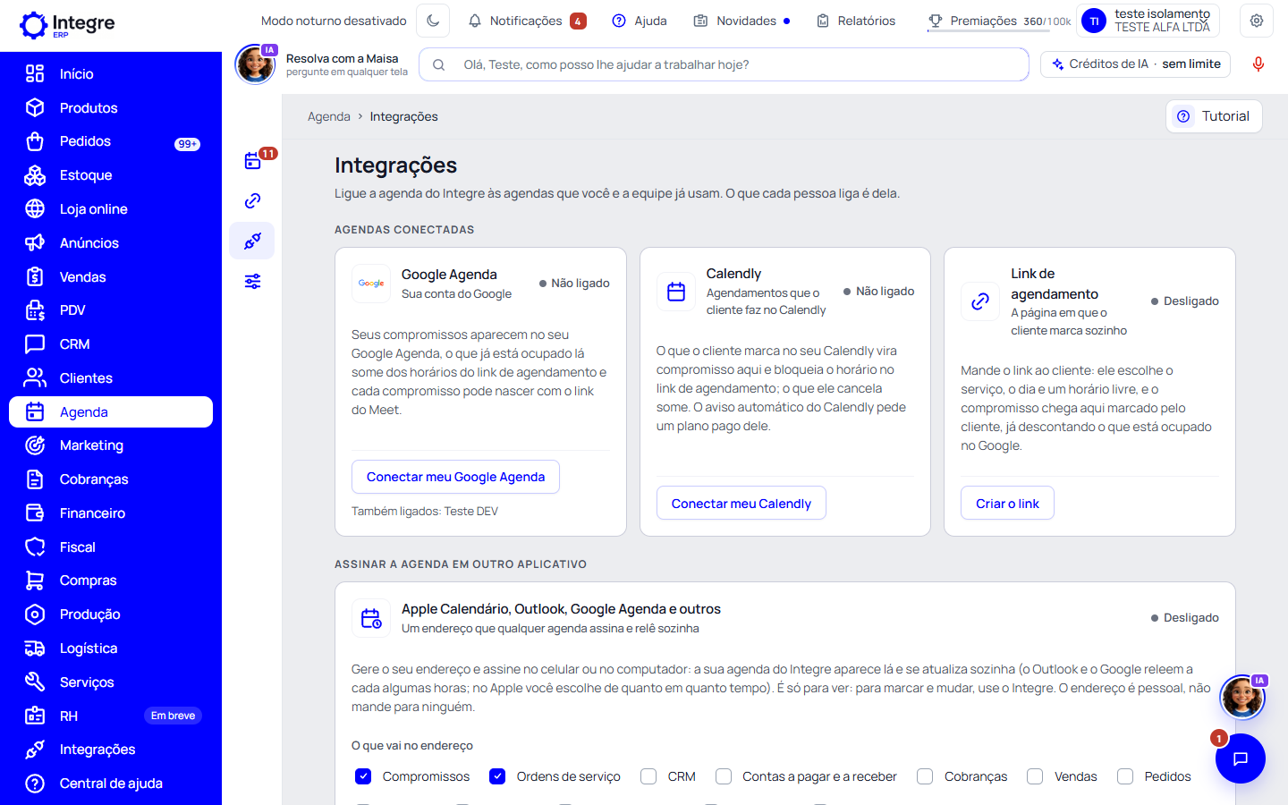Expand teste isolamento account dropdown
1288x805 pixels.
coord(1148,21)
